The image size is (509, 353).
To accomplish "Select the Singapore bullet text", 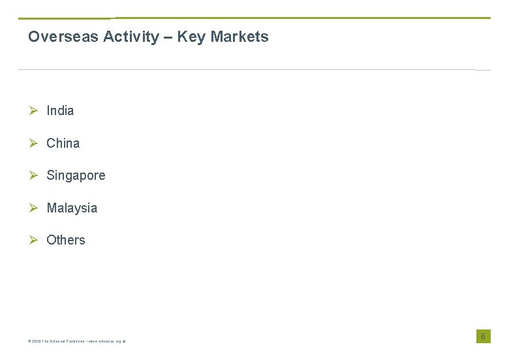I will (x=76, y=175).
